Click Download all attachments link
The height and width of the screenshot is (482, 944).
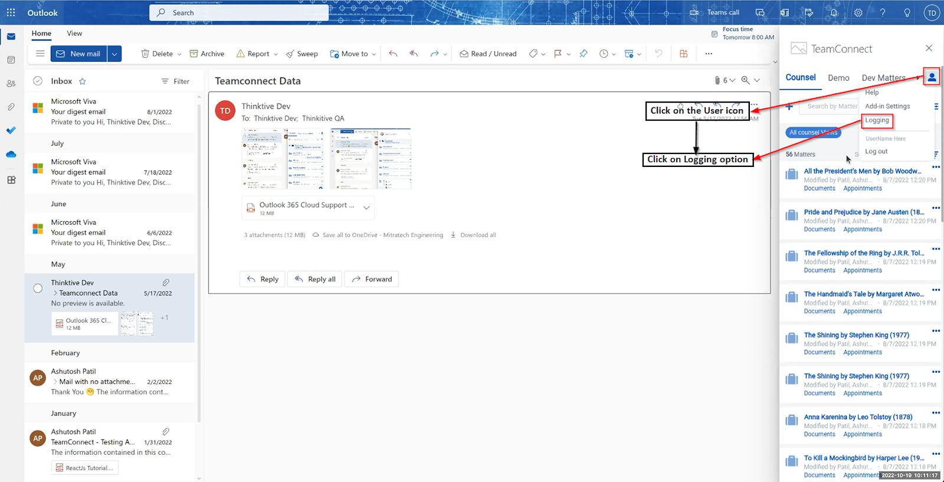473,235
